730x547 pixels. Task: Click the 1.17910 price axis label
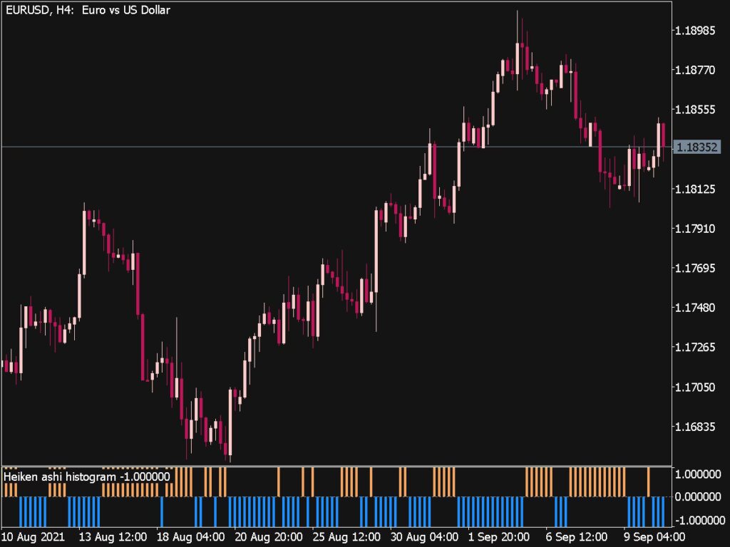(699, 229)
